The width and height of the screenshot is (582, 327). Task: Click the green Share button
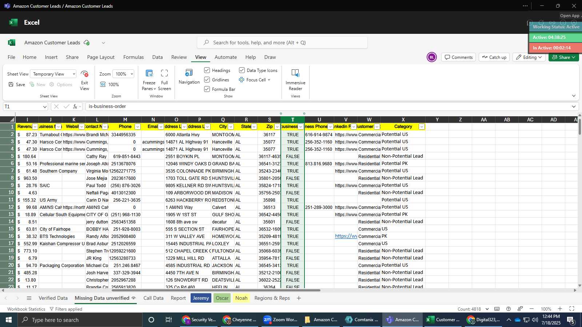[563, 57]
